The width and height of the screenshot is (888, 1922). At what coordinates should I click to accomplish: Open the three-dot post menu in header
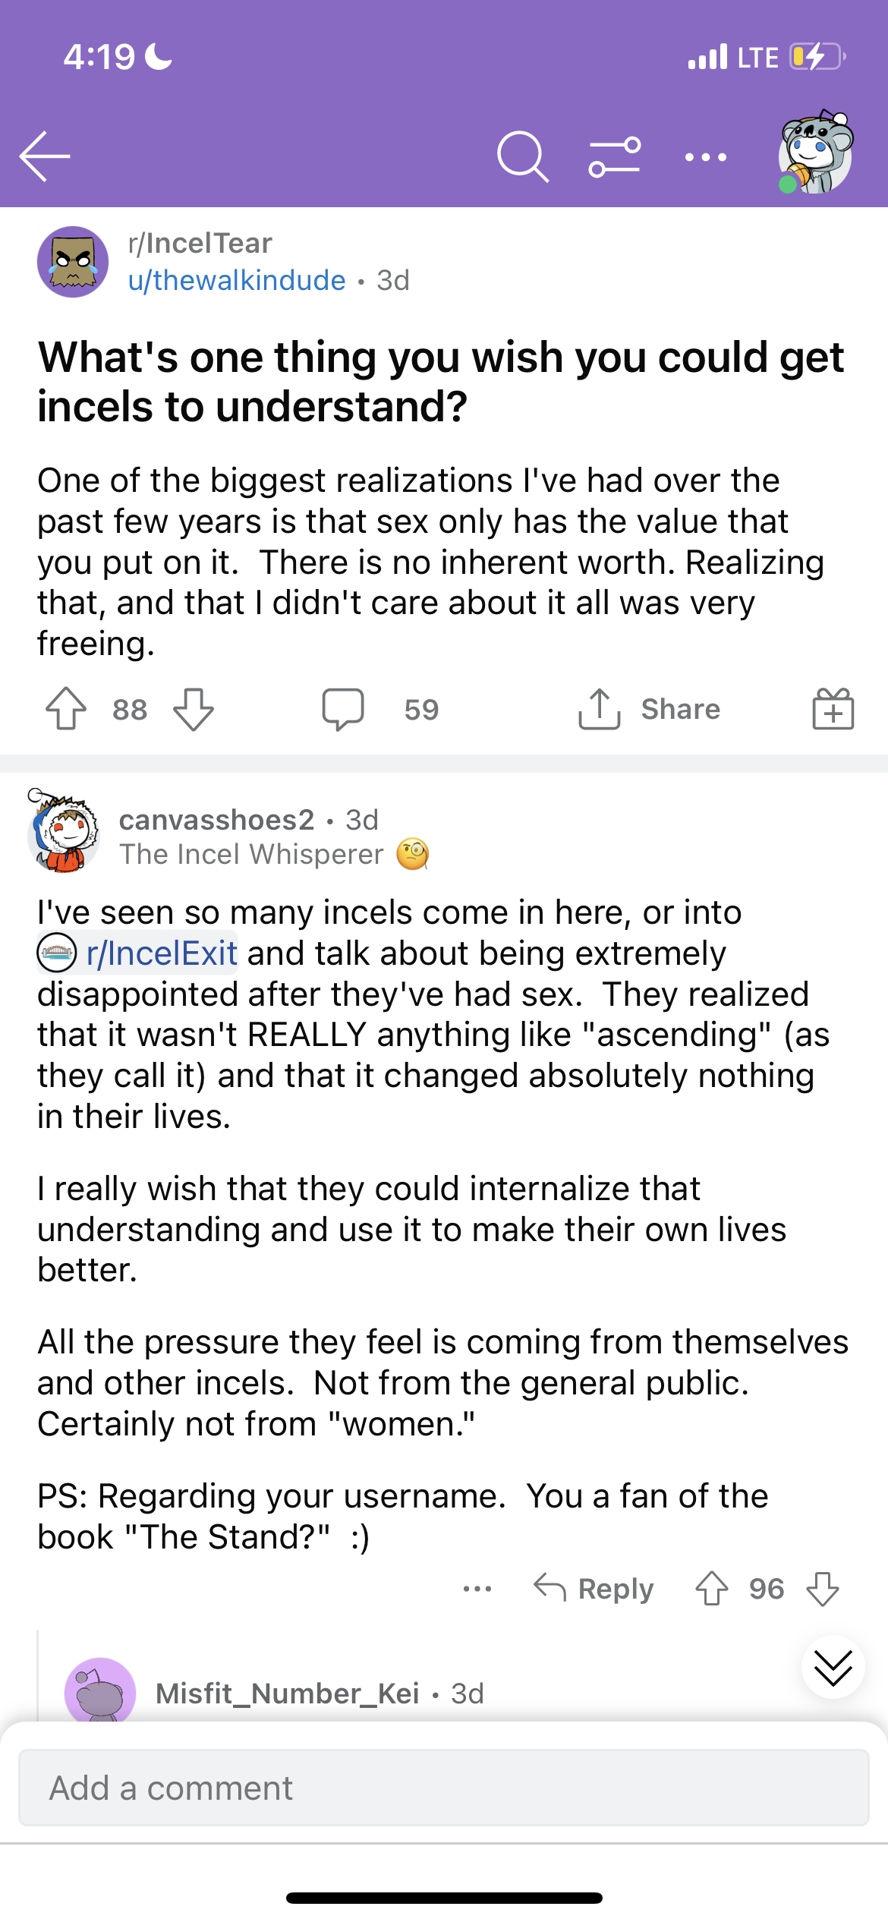(x=705, y=157)
